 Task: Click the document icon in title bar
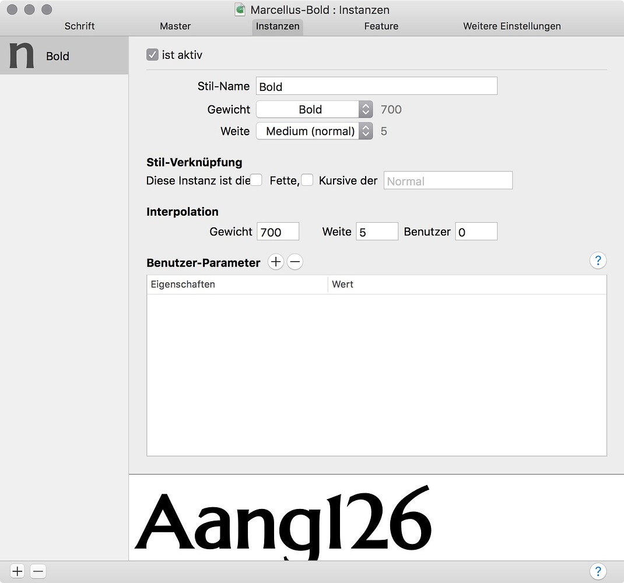240,9
